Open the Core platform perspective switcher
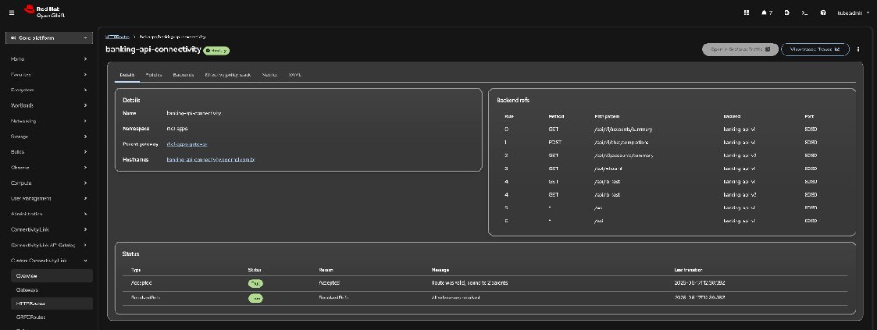This screenshot has width=877, height=330. [49, 38]
